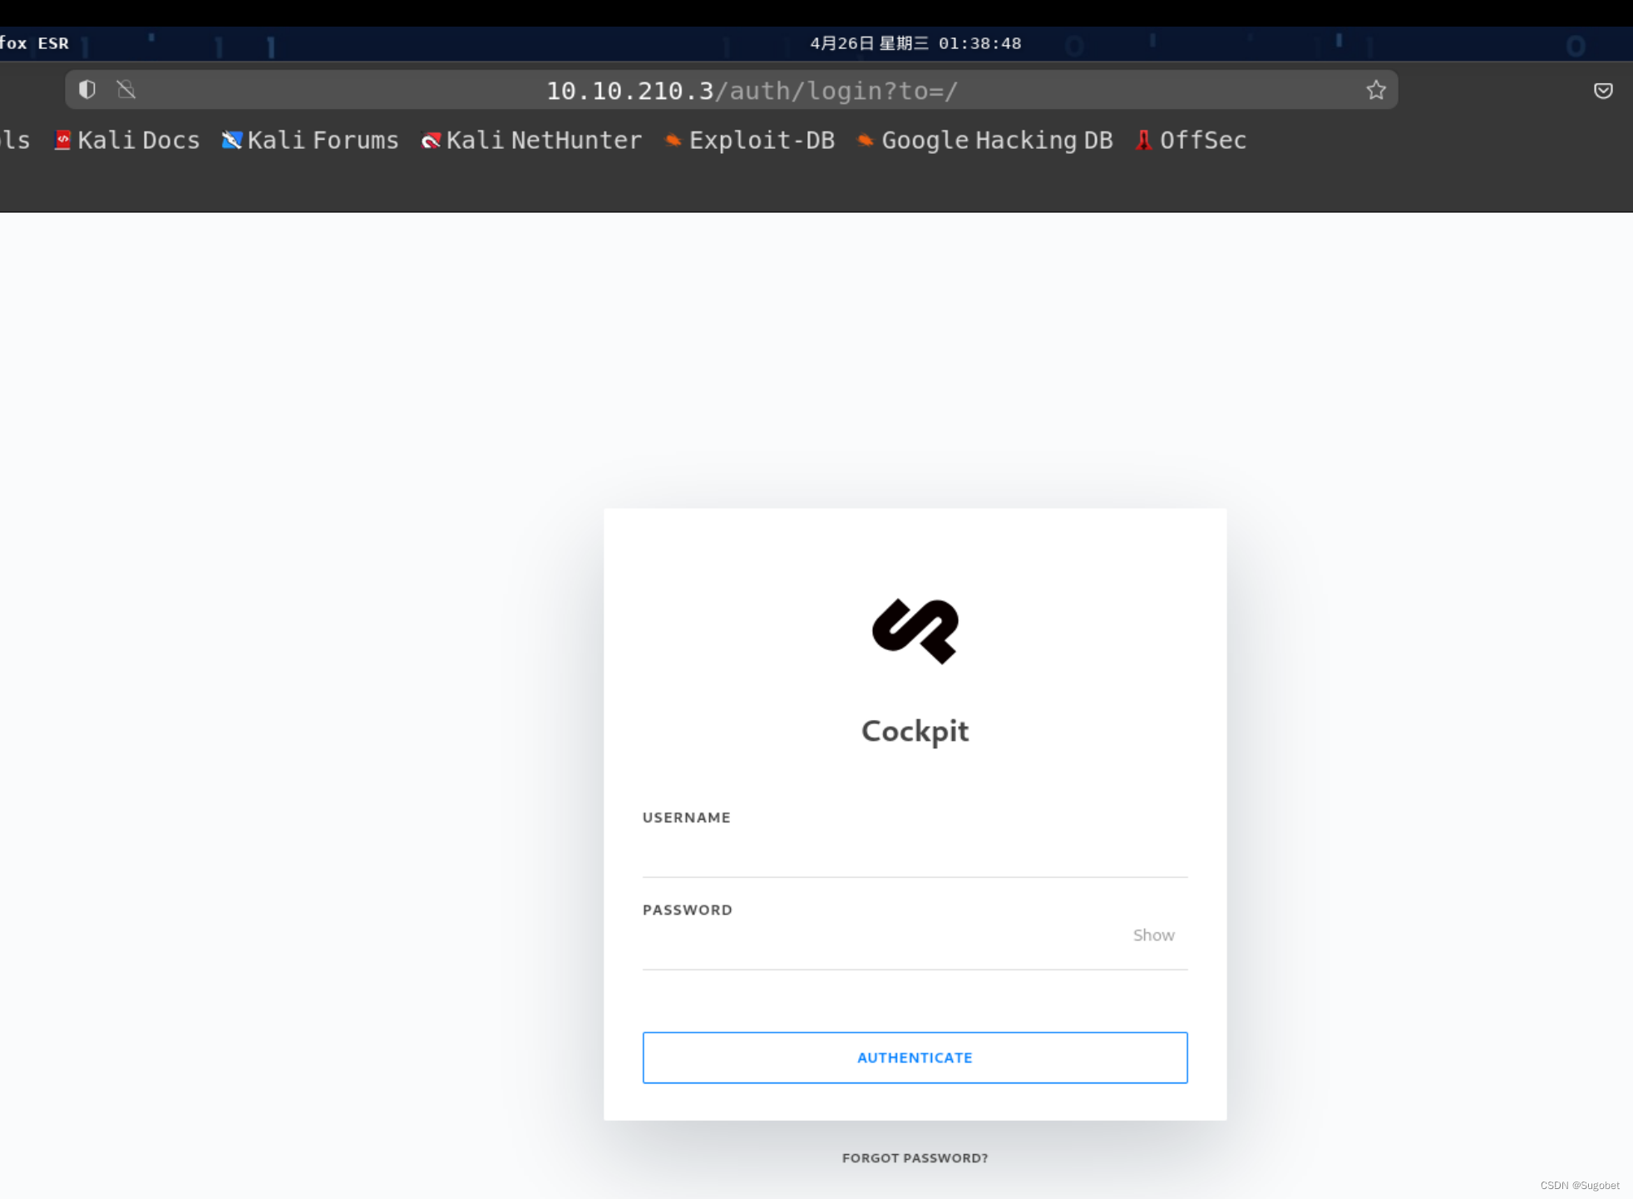Click the Cockpit heading text
The width and height of the screenshot is (1633, 1199).
click(x=915, y=731)
